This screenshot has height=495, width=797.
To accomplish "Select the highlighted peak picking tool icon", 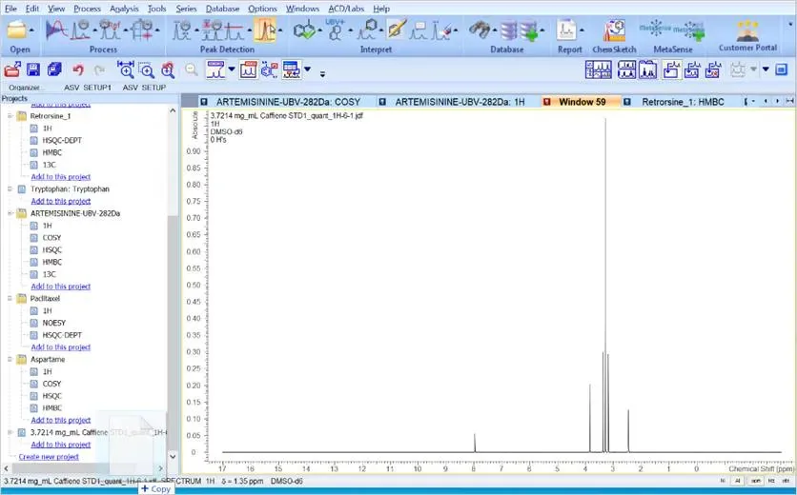I will point(265,30).
